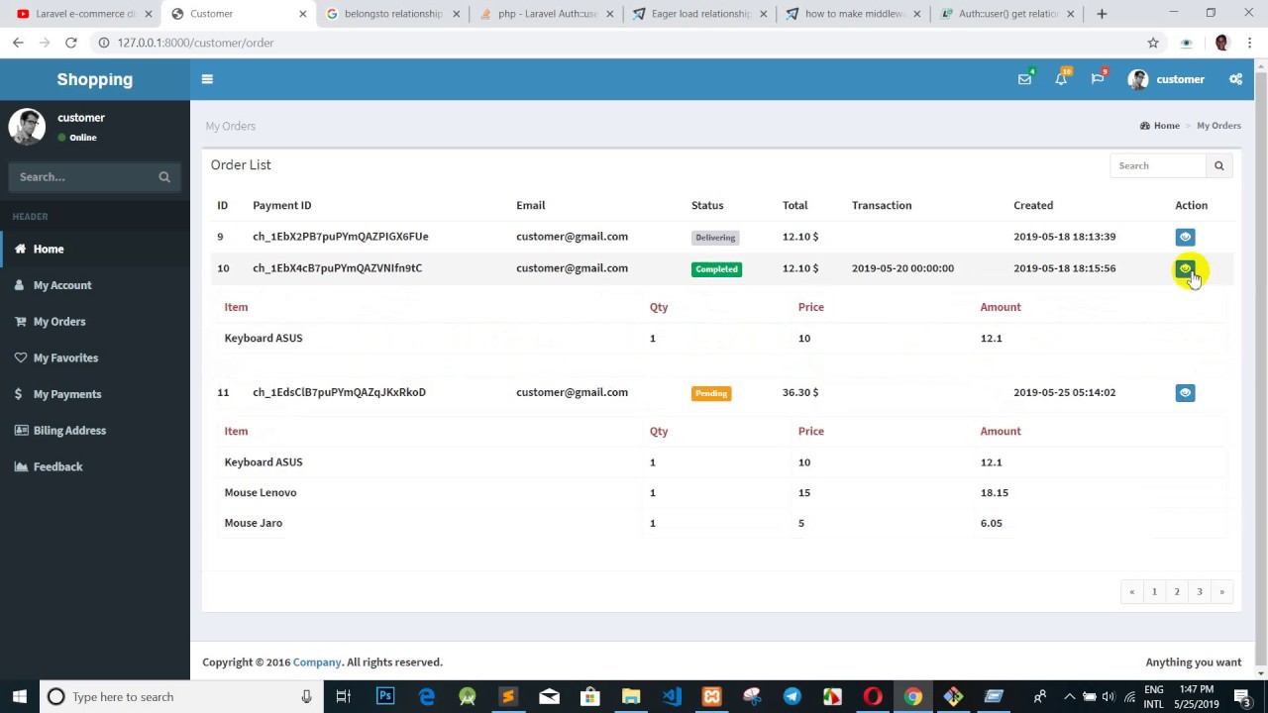The height and width of the screenshot is (713, 1268).
Task: Open Home in the sidebar
Action: (95, 249)
